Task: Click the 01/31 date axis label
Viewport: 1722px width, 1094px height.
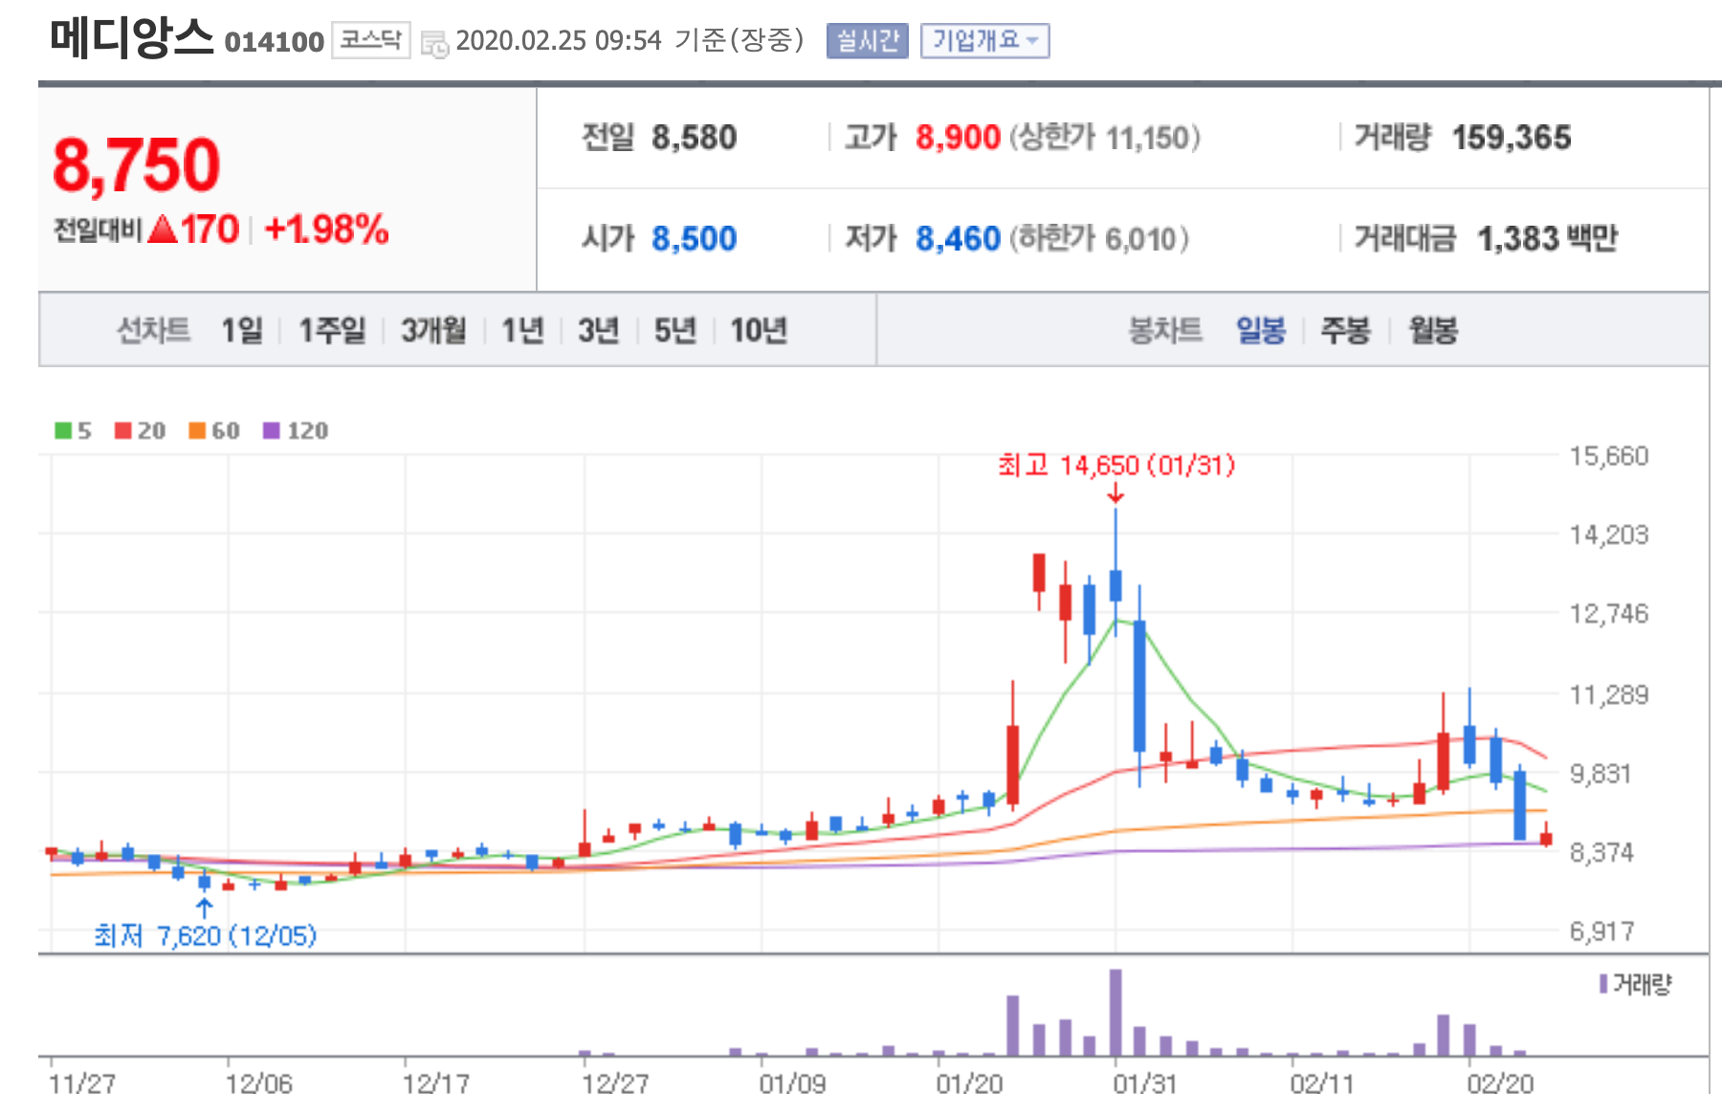Action: tap(1145, 1083)
